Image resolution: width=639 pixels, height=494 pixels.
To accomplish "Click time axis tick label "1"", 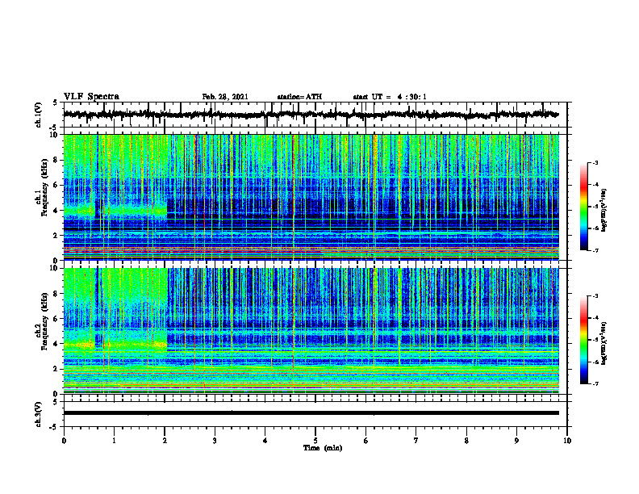I will pos(114,441).
